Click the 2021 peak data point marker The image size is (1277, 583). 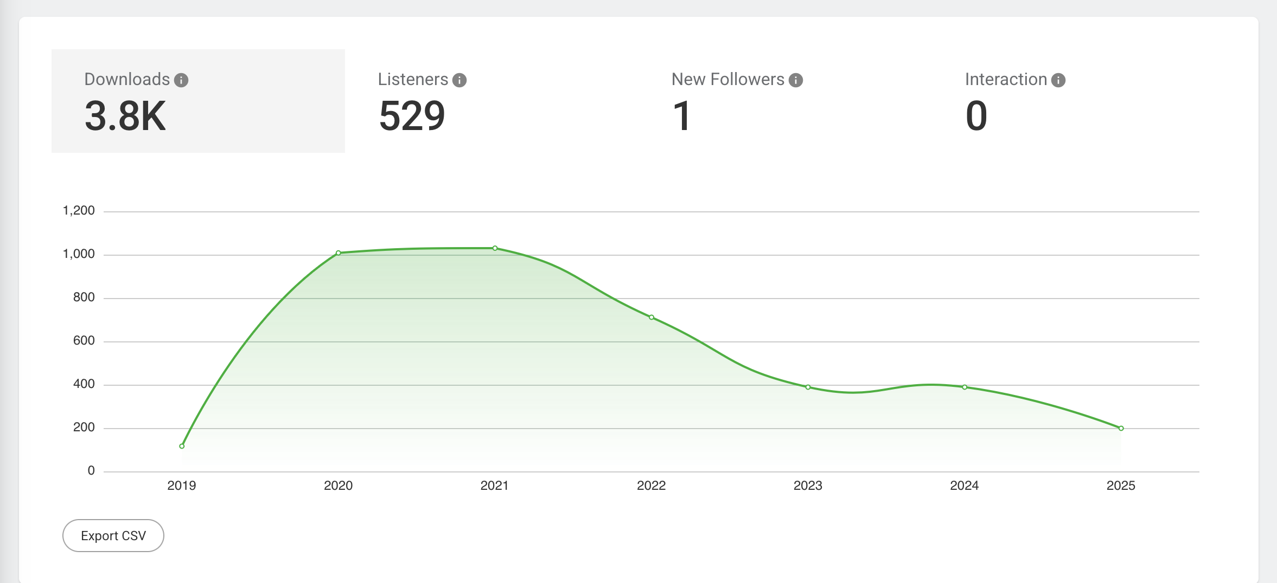[494, 248]
